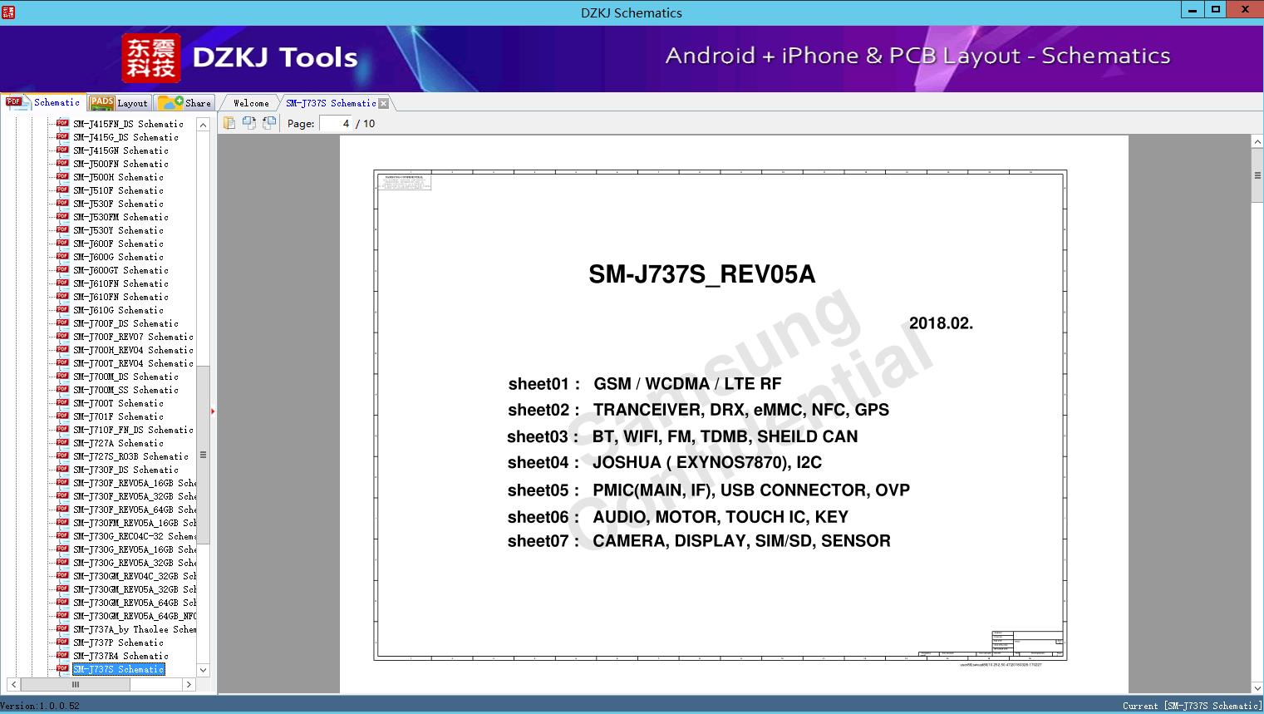Select SM-J700T Schematic tree entry
Screen dimensions: 1264x714
point(118,403)
